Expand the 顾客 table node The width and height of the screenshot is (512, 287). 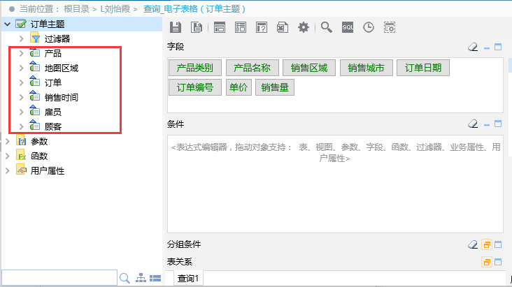22,126
